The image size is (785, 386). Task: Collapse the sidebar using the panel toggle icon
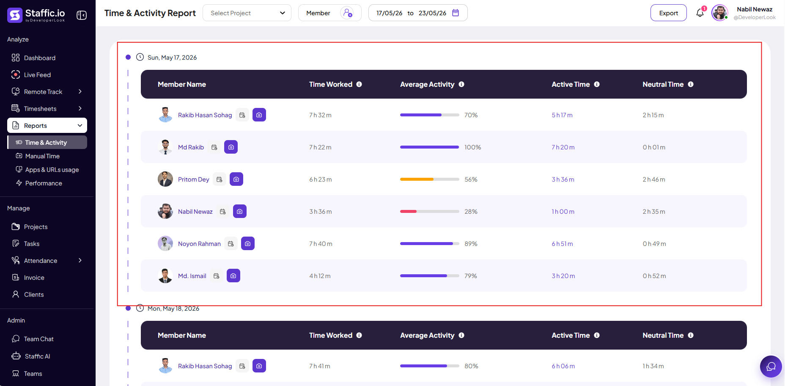[x=82, y=15]
